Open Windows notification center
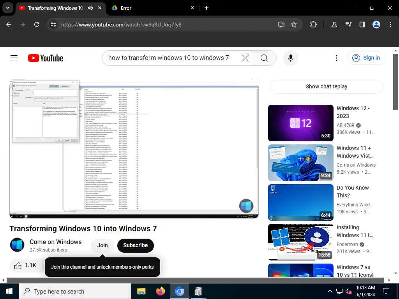Image resolution: width=399 pixels, height=299 pixels. tap(386, 291)
